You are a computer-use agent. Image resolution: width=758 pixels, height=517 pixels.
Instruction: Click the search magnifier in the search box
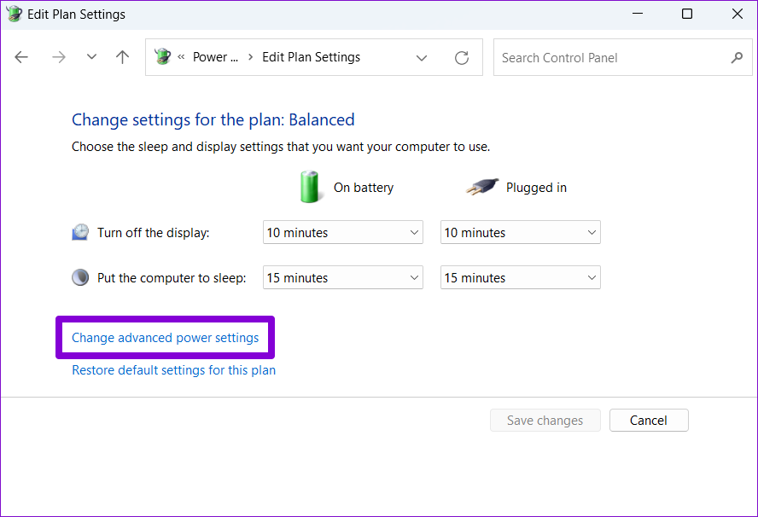coord(736,57)
